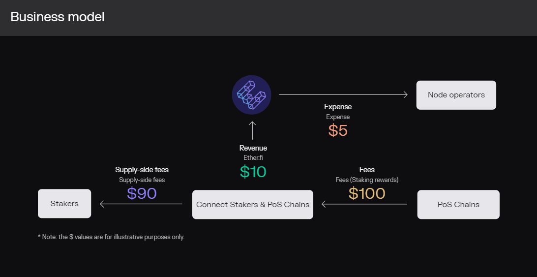Click the bold Supply-side fees label
This screenshot has width=537, height=277.
[142, 170]
